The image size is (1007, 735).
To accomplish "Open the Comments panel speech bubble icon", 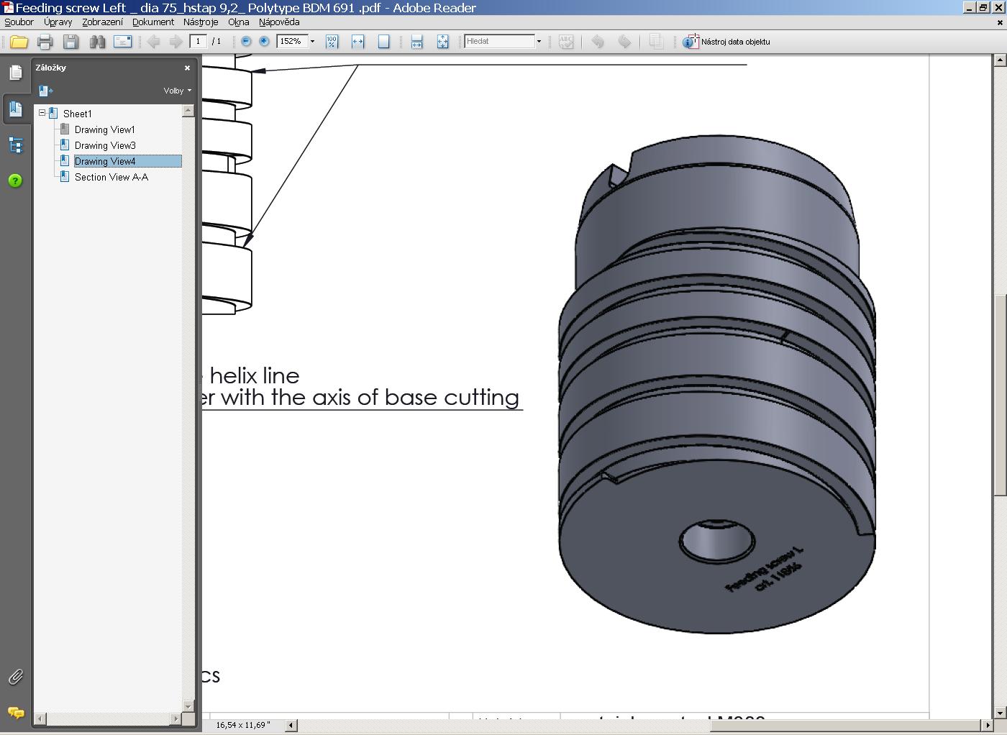I will pos(15,713).
